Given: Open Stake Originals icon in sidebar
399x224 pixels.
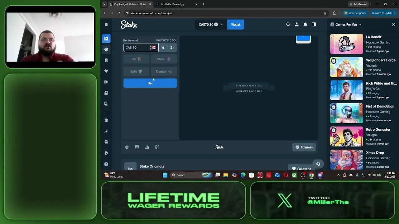Looking at the screenshot, I should [106, 120].
